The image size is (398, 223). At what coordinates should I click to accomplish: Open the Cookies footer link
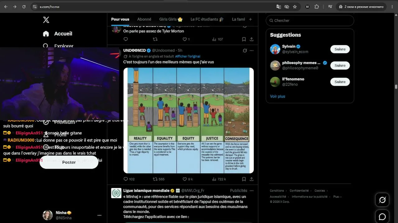pyautogui.click(x=320, y=191)
